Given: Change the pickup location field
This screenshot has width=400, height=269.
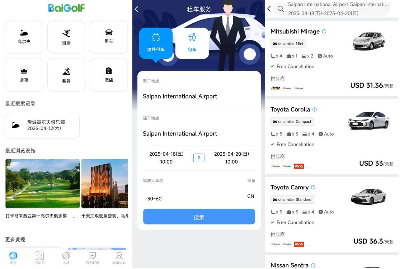Looking at the screenshot, I should pyautogui.click(x=199, y=96).
